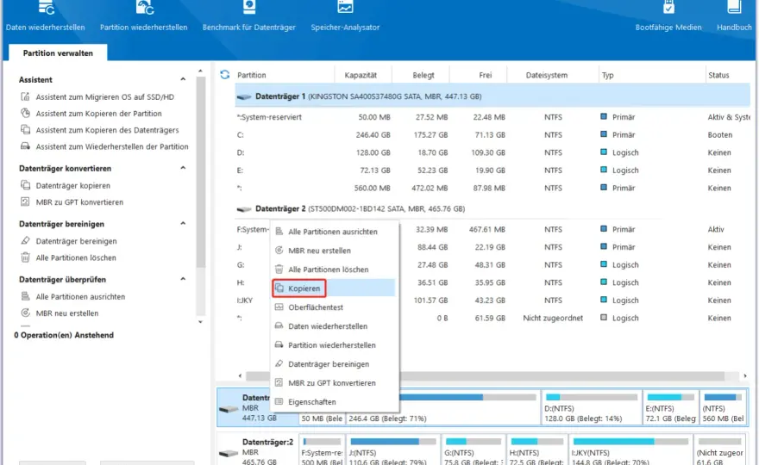The height and width of the screenshot is (465, 759).
Task: Collapse the Assistent section
Action: pyautogui.click(x=183, y=79)
